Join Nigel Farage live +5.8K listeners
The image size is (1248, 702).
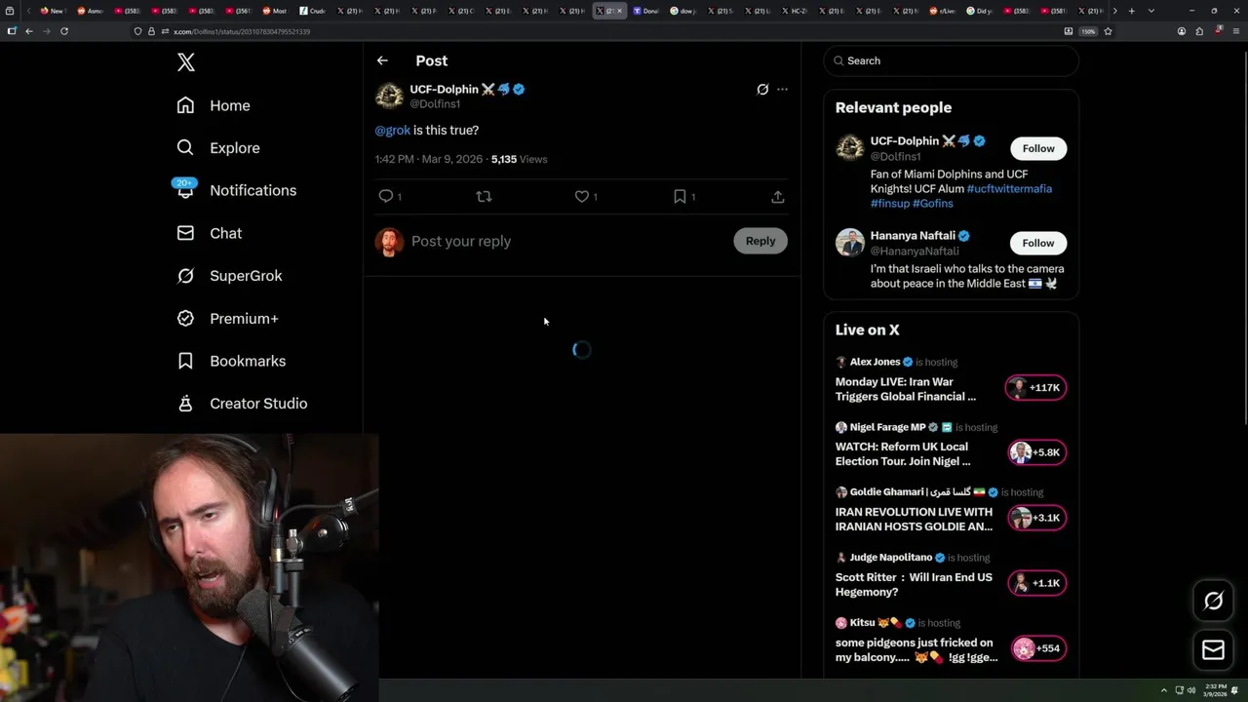tap(1035, 452)
